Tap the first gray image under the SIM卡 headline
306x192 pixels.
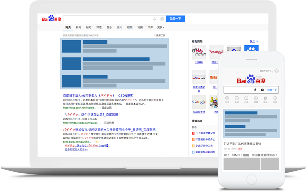click(233, 164)
